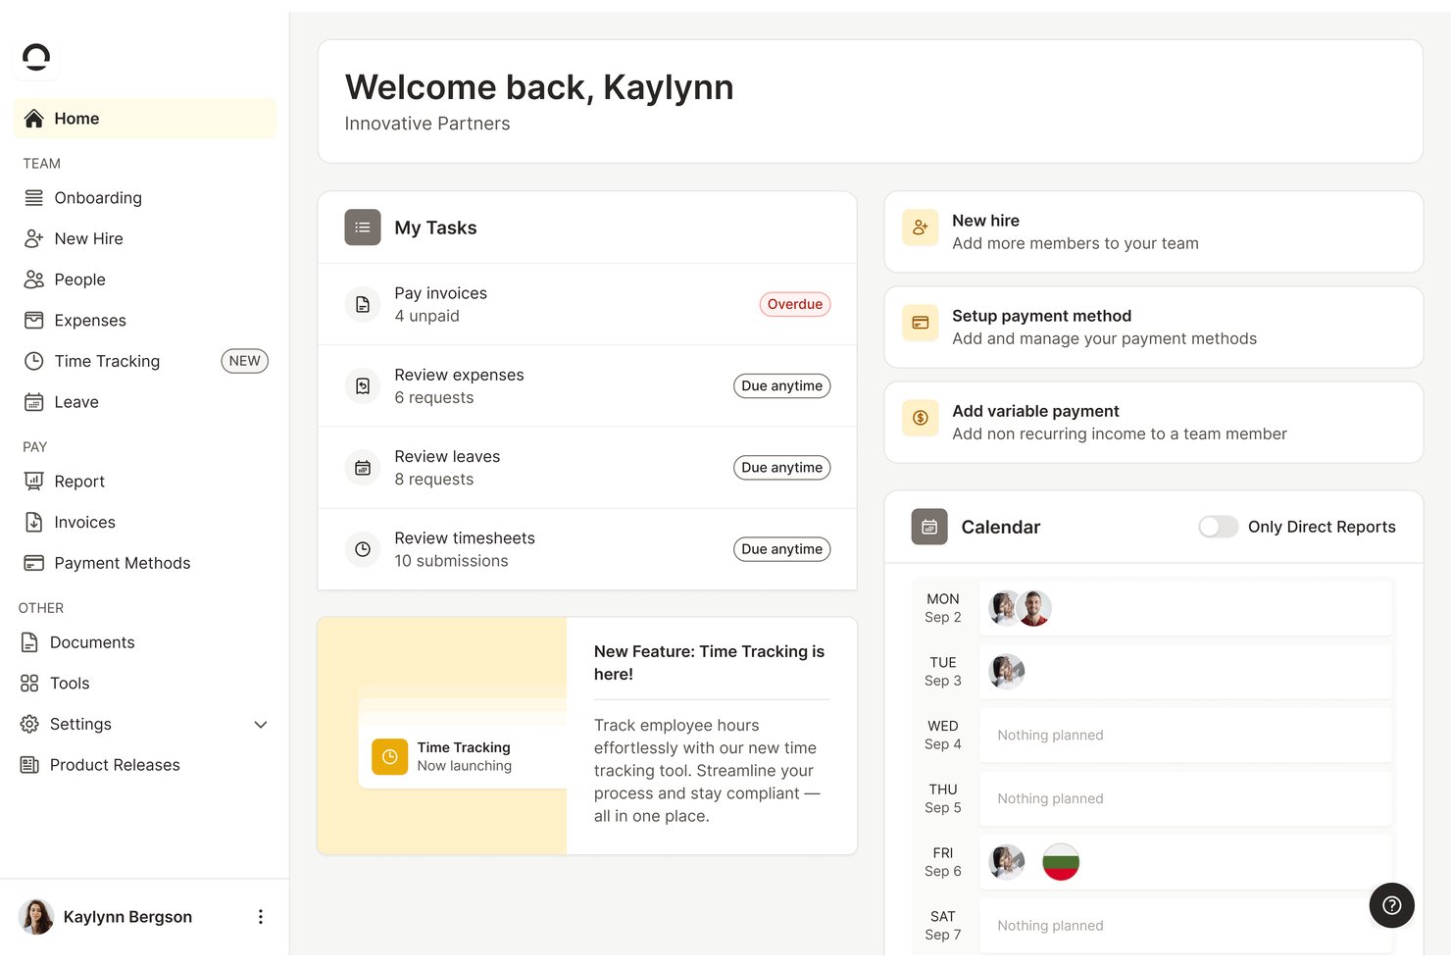
Task: Click the Overdue badge on Pay invoices
Action: click(x=794, y=304)
